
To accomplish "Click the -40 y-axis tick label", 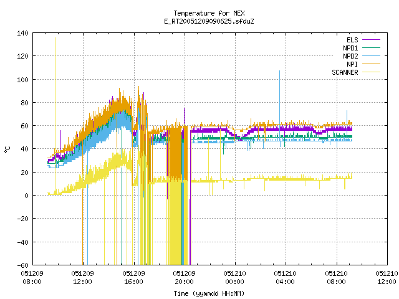I will pos(22,242).
